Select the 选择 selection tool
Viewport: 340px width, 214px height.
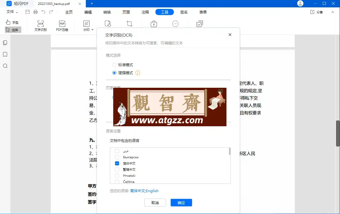13,30
